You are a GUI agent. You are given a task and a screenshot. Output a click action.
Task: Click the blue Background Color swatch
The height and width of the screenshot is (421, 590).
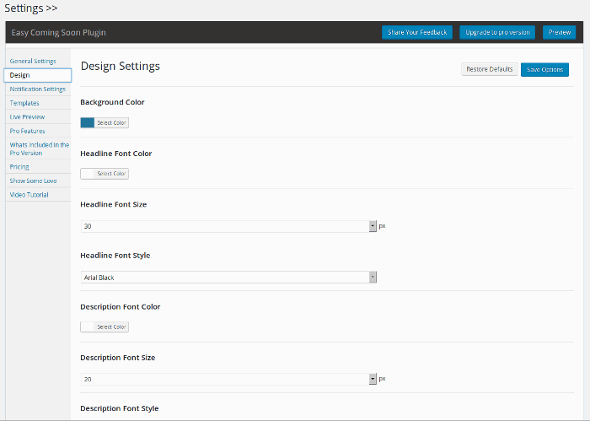pyautogui.click(x=88, y=123)
